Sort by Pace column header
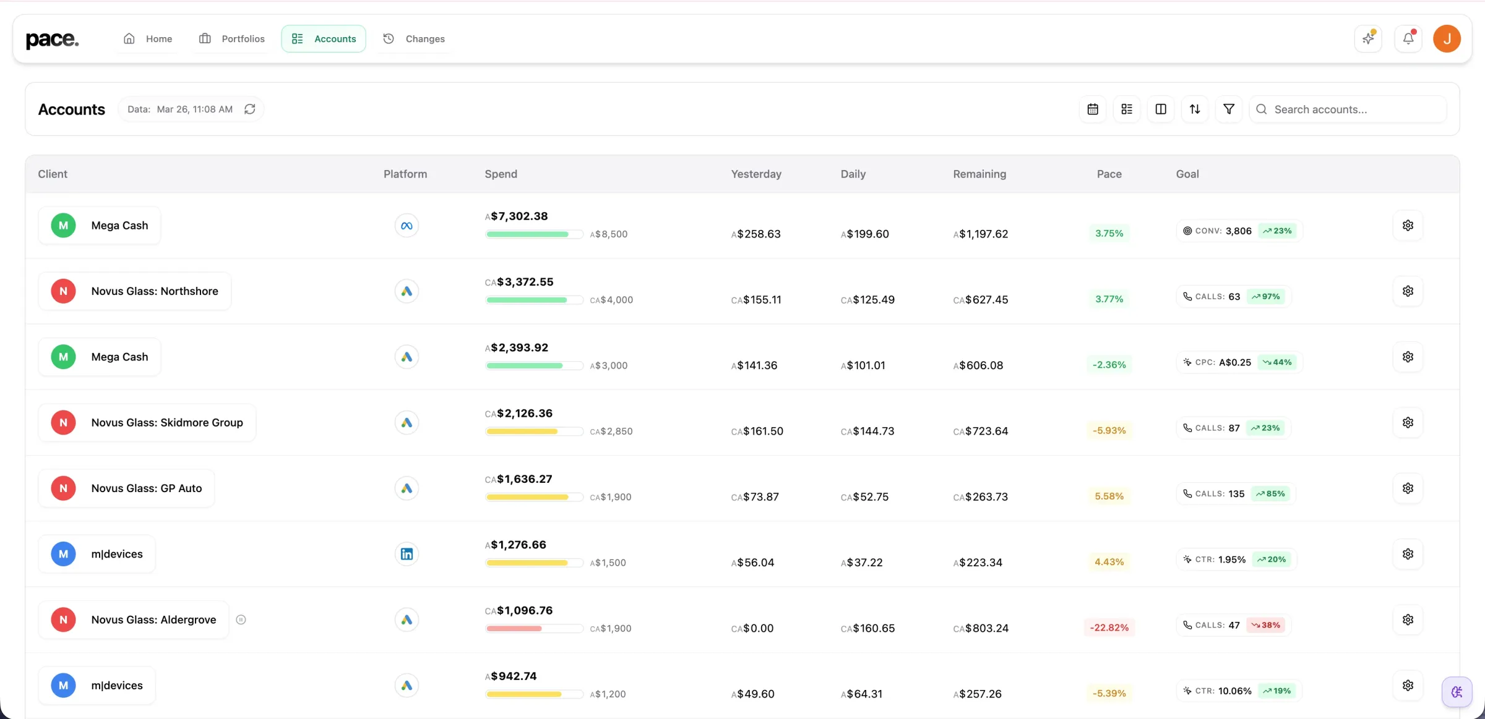The height and width of the screenshot is (719, 1485). [x=1109, y=174]
